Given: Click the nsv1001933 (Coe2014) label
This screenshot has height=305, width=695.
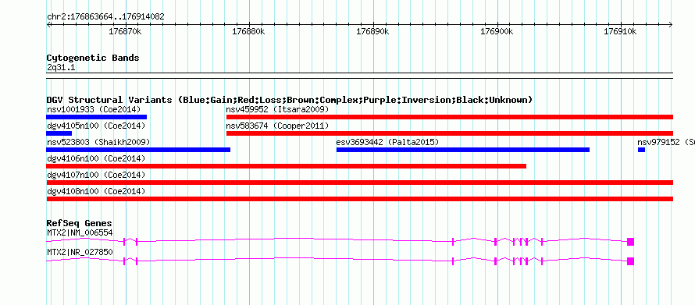Looking at the screenshot, I should click(x=94, y=109).
